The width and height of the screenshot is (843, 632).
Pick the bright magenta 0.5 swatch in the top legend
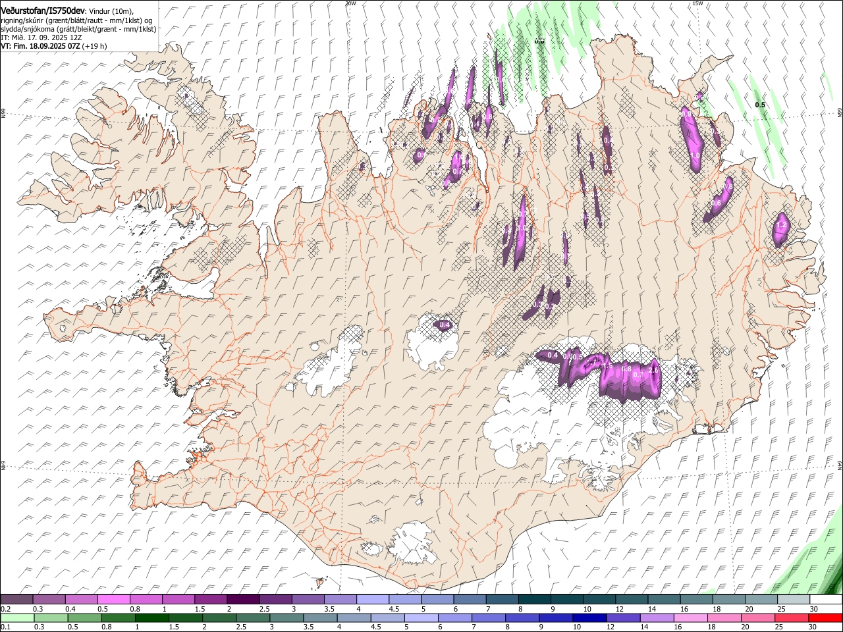point(113,600)
